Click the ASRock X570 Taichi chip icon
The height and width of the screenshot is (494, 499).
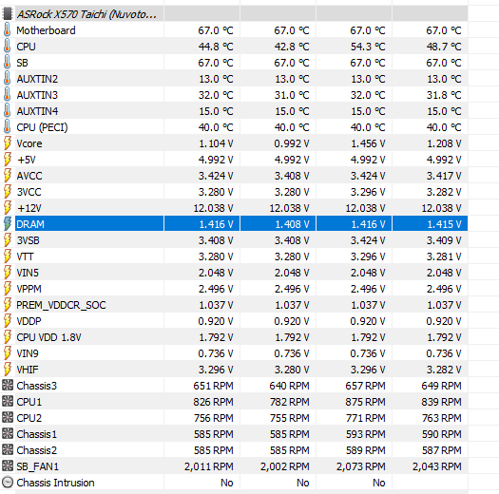[8, 14]
